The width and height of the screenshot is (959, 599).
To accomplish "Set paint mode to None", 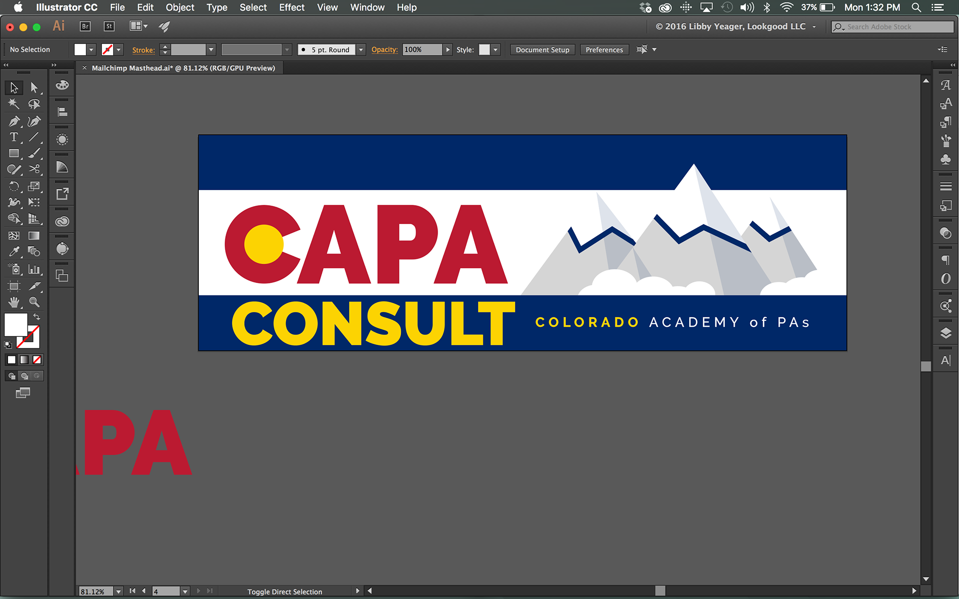I will 37,359.
